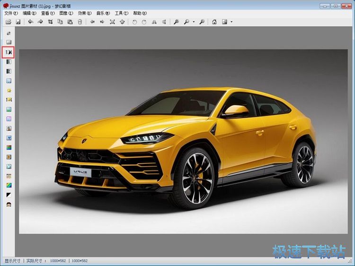This screenshot has width=355, height=266.
Task: Open the 音乐 (Music) menu
Action: click(x=103, y=13)
